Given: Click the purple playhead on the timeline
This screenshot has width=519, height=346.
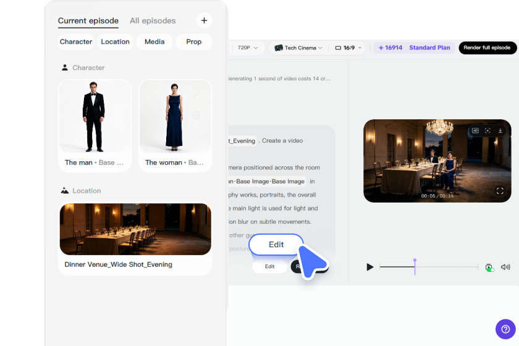Looking at the screenshot, I should pos(415,266).
